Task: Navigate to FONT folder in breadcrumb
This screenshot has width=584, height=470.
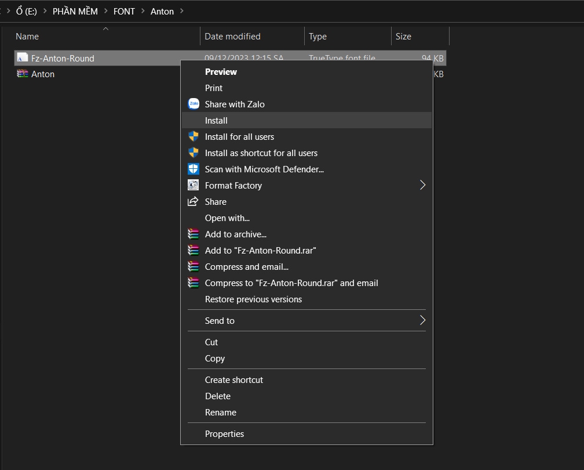Action: tap(124, 11)
